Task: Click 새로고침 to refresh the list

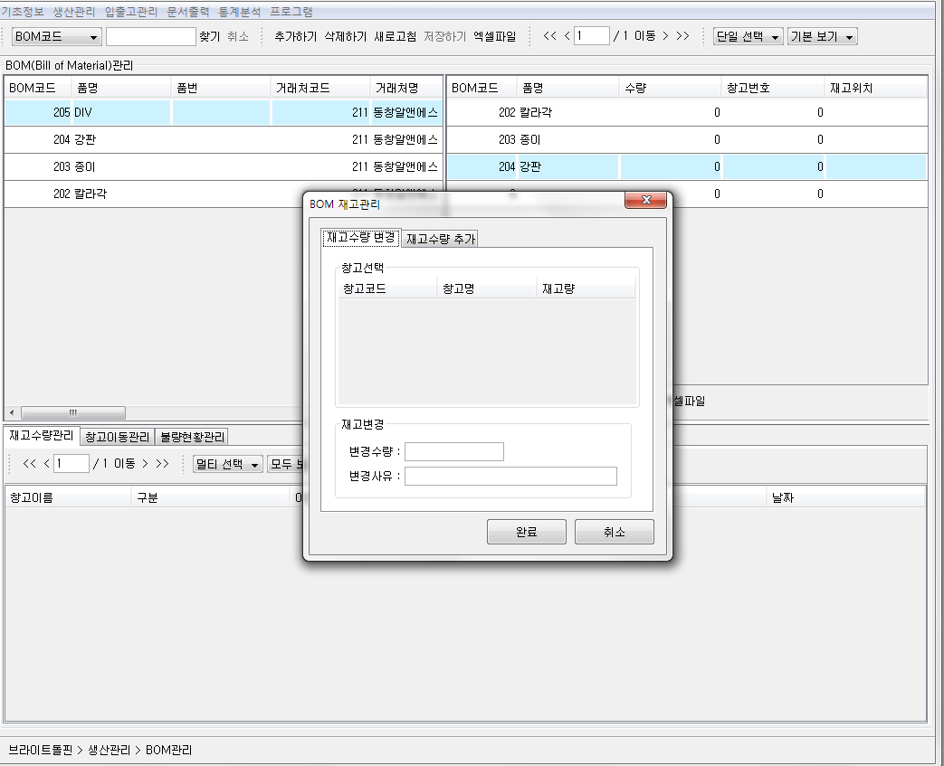Action: point(395,37)
